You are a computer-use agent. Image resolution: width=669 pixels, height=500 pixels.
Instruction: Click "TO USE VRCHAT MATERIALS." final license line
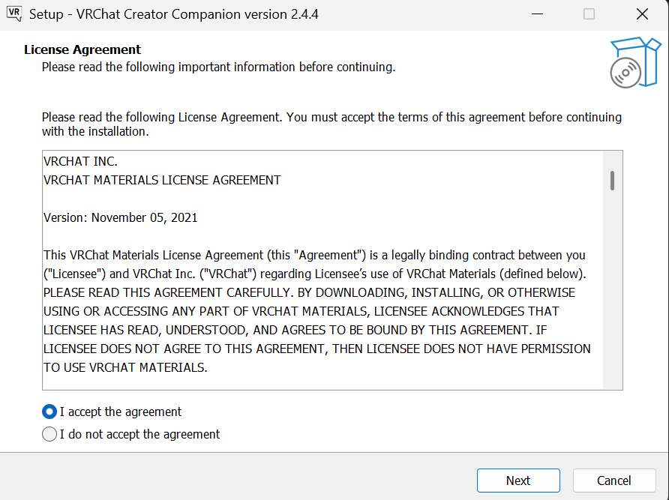125,367
